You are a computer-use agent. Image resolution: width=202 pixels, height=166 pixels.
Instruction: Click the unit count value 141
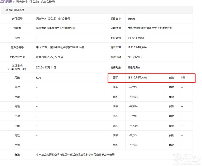click(183, 78)
